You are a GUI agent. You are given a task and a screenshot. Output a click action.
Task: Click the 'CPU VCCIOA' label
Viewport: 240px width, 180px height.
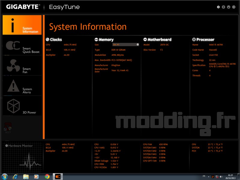100,167
